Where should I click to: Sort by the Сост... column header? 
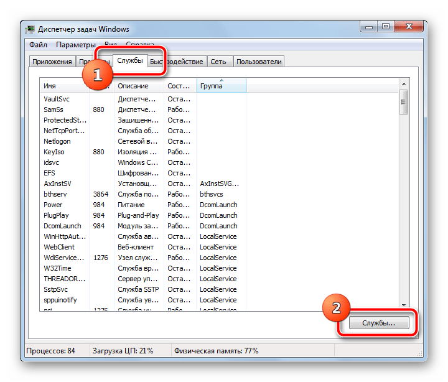tap(180, 86)
